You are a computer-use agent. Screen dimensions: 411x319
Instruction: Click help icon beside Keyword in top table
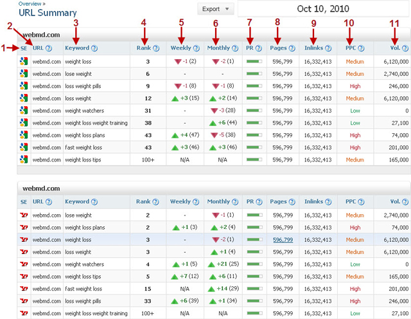pyautogui.click(x=94, y=48)
